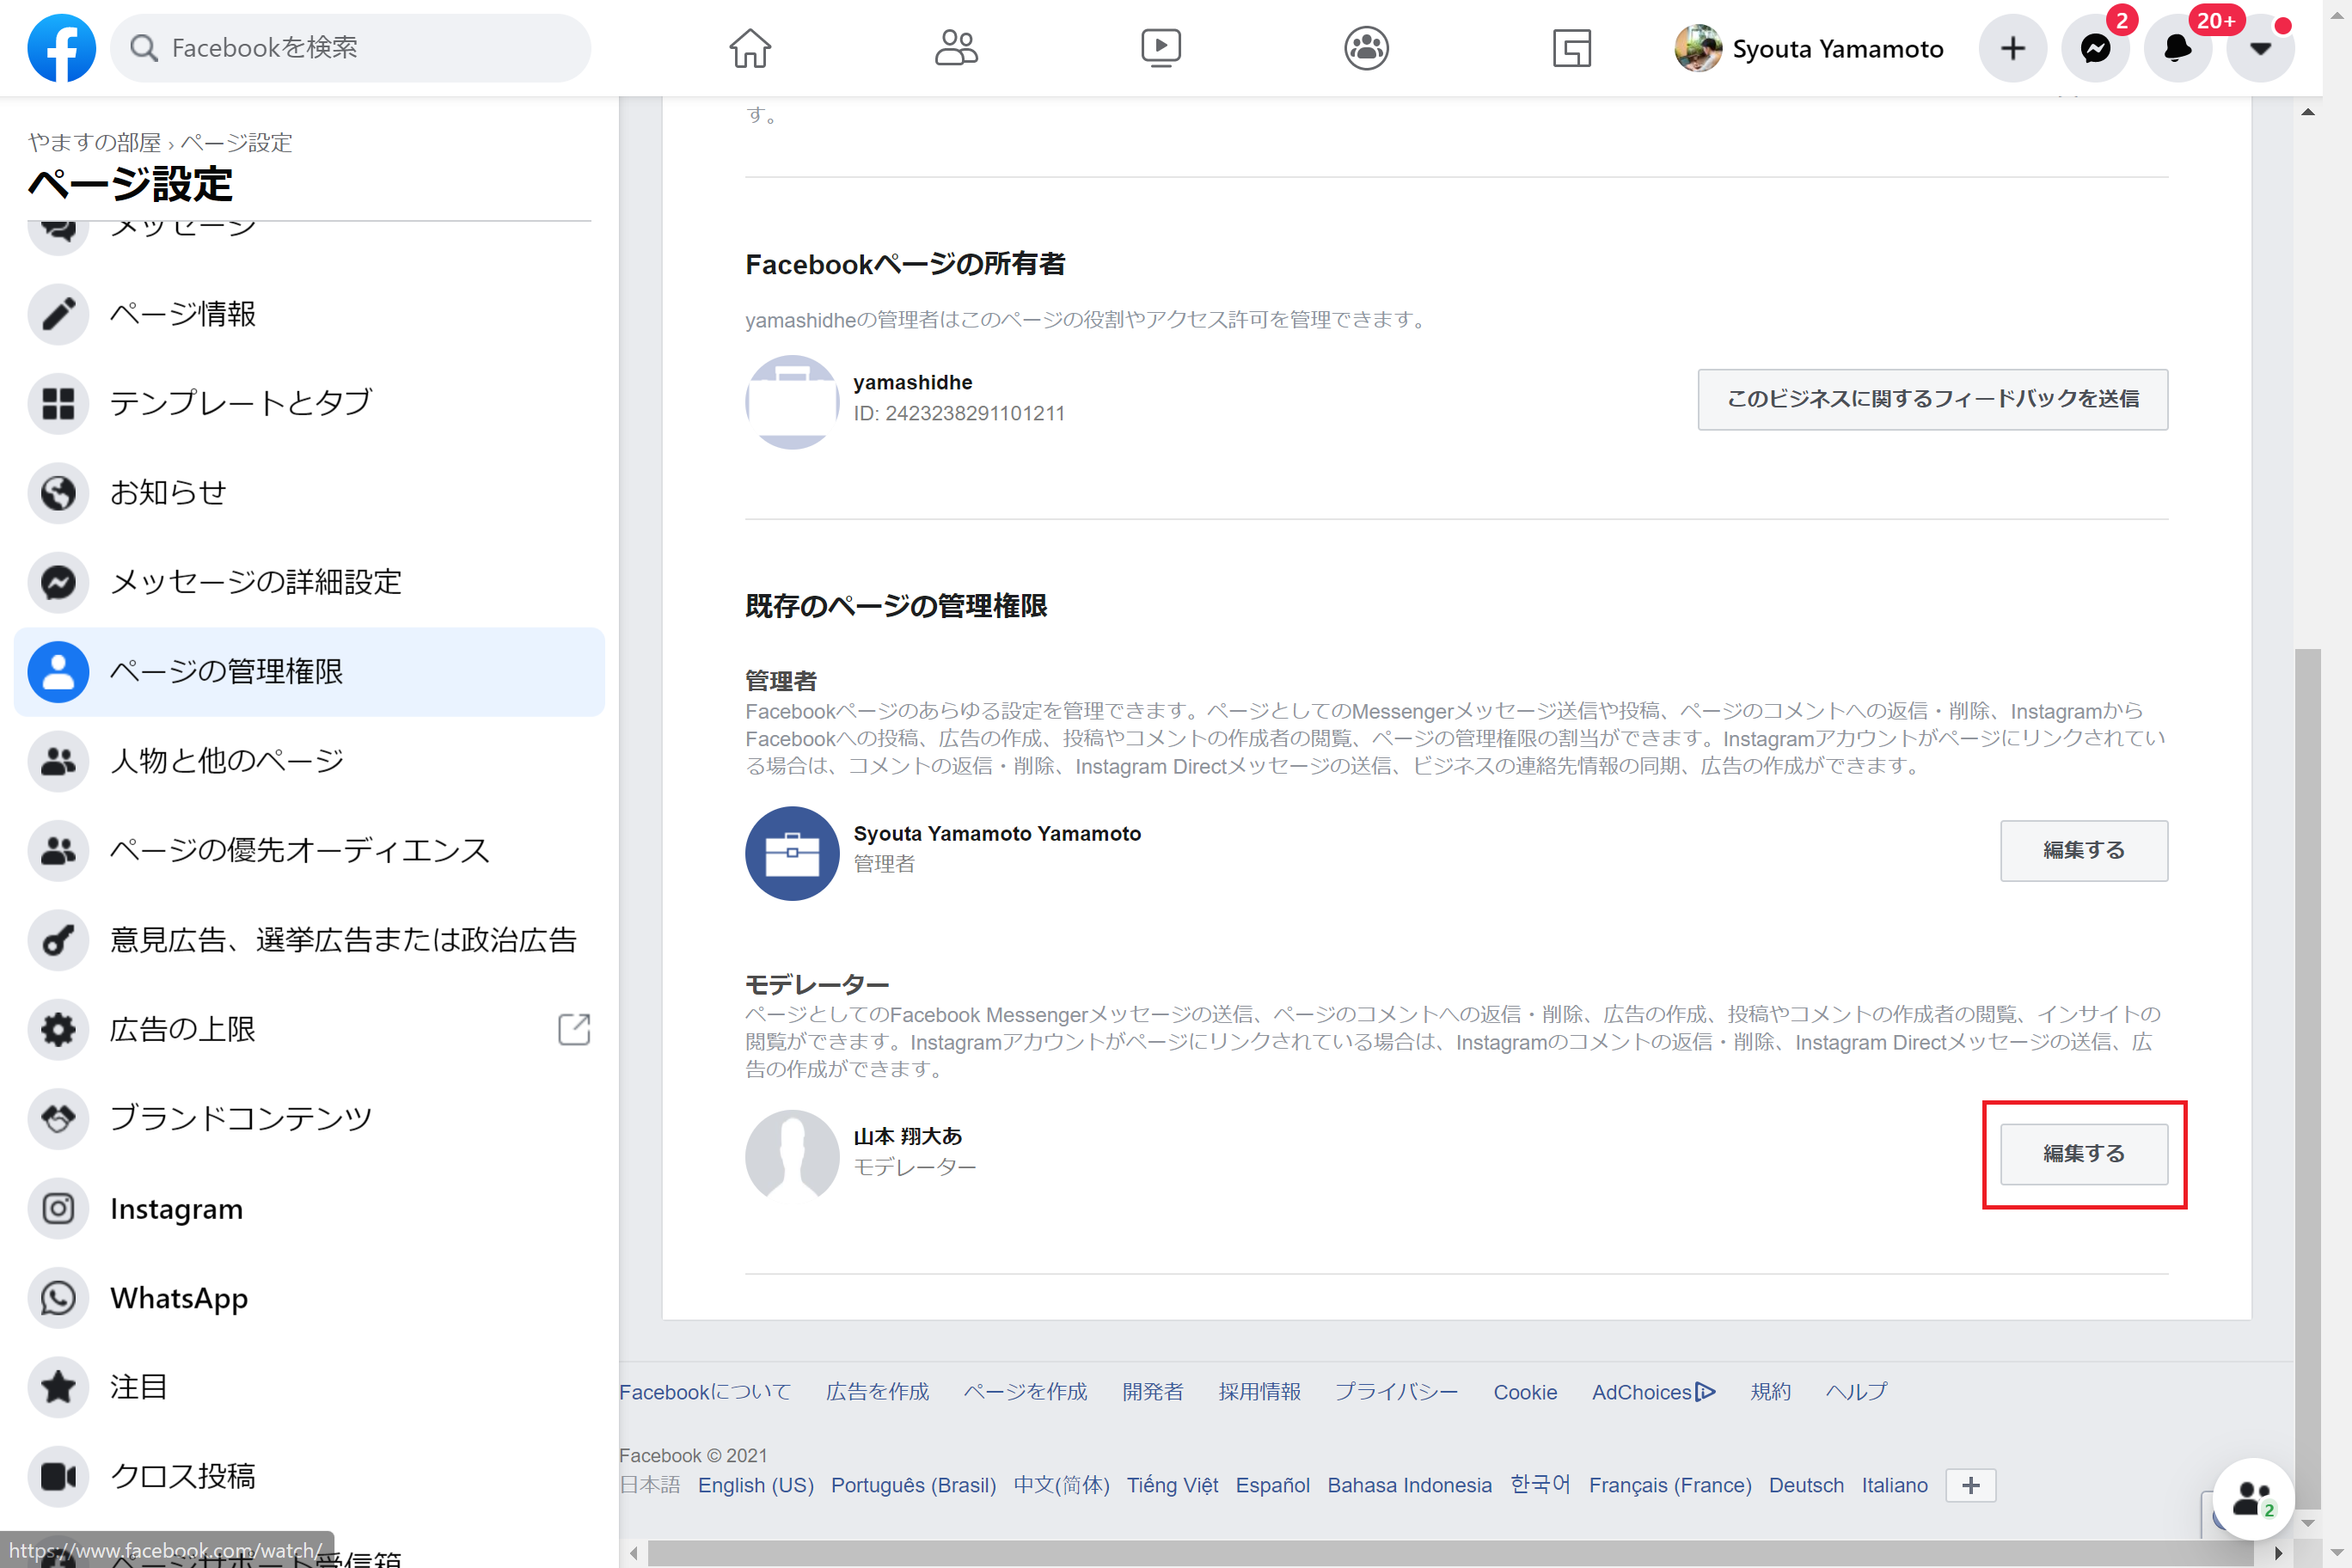Open 広告を作成 footer link
The height and width of the screenshot is (1568, 2352).
point(877,1392)
